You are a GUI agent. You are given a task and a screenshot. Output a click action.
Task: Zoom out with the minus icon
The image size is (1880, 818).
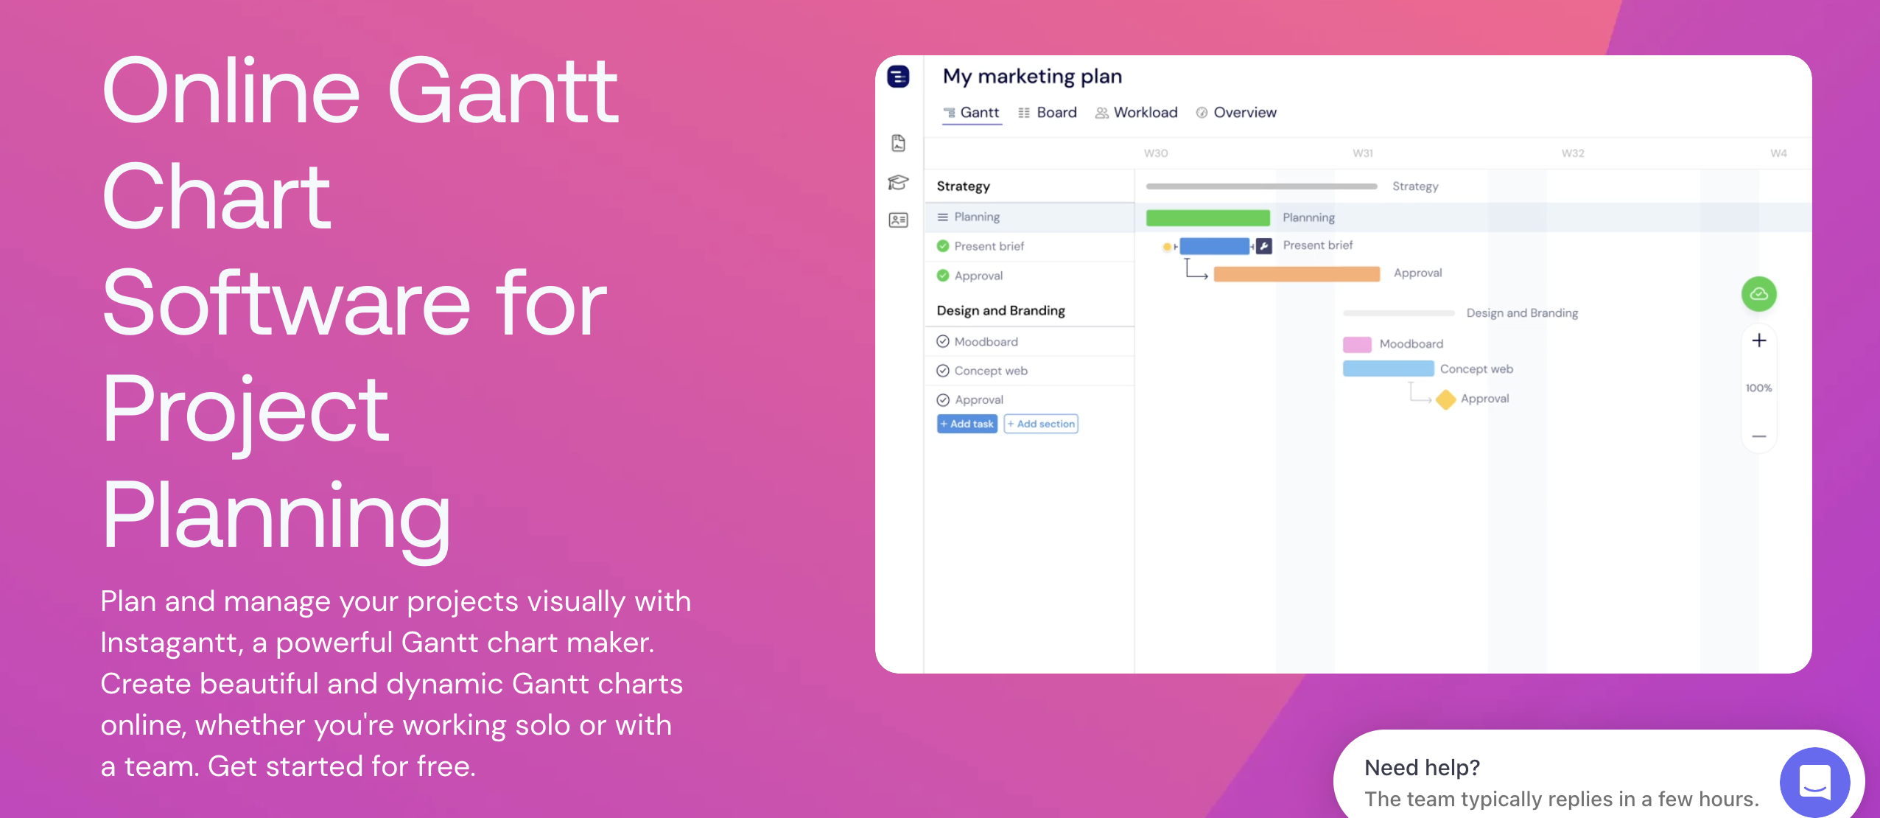point(1759,436)
